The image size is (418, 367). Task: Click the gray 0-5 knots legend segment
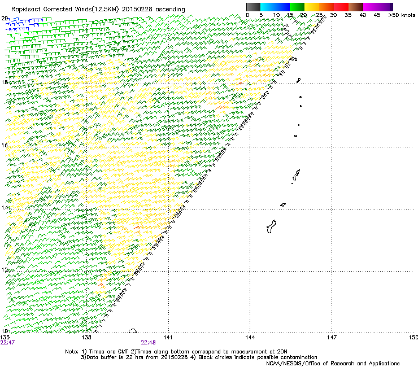pos(253,7)
